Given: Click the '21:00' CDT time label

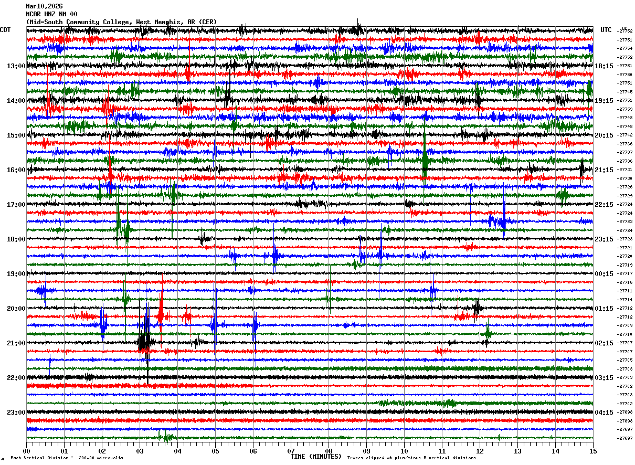Looking at the screenshot, I should click(x=16, y=343).
